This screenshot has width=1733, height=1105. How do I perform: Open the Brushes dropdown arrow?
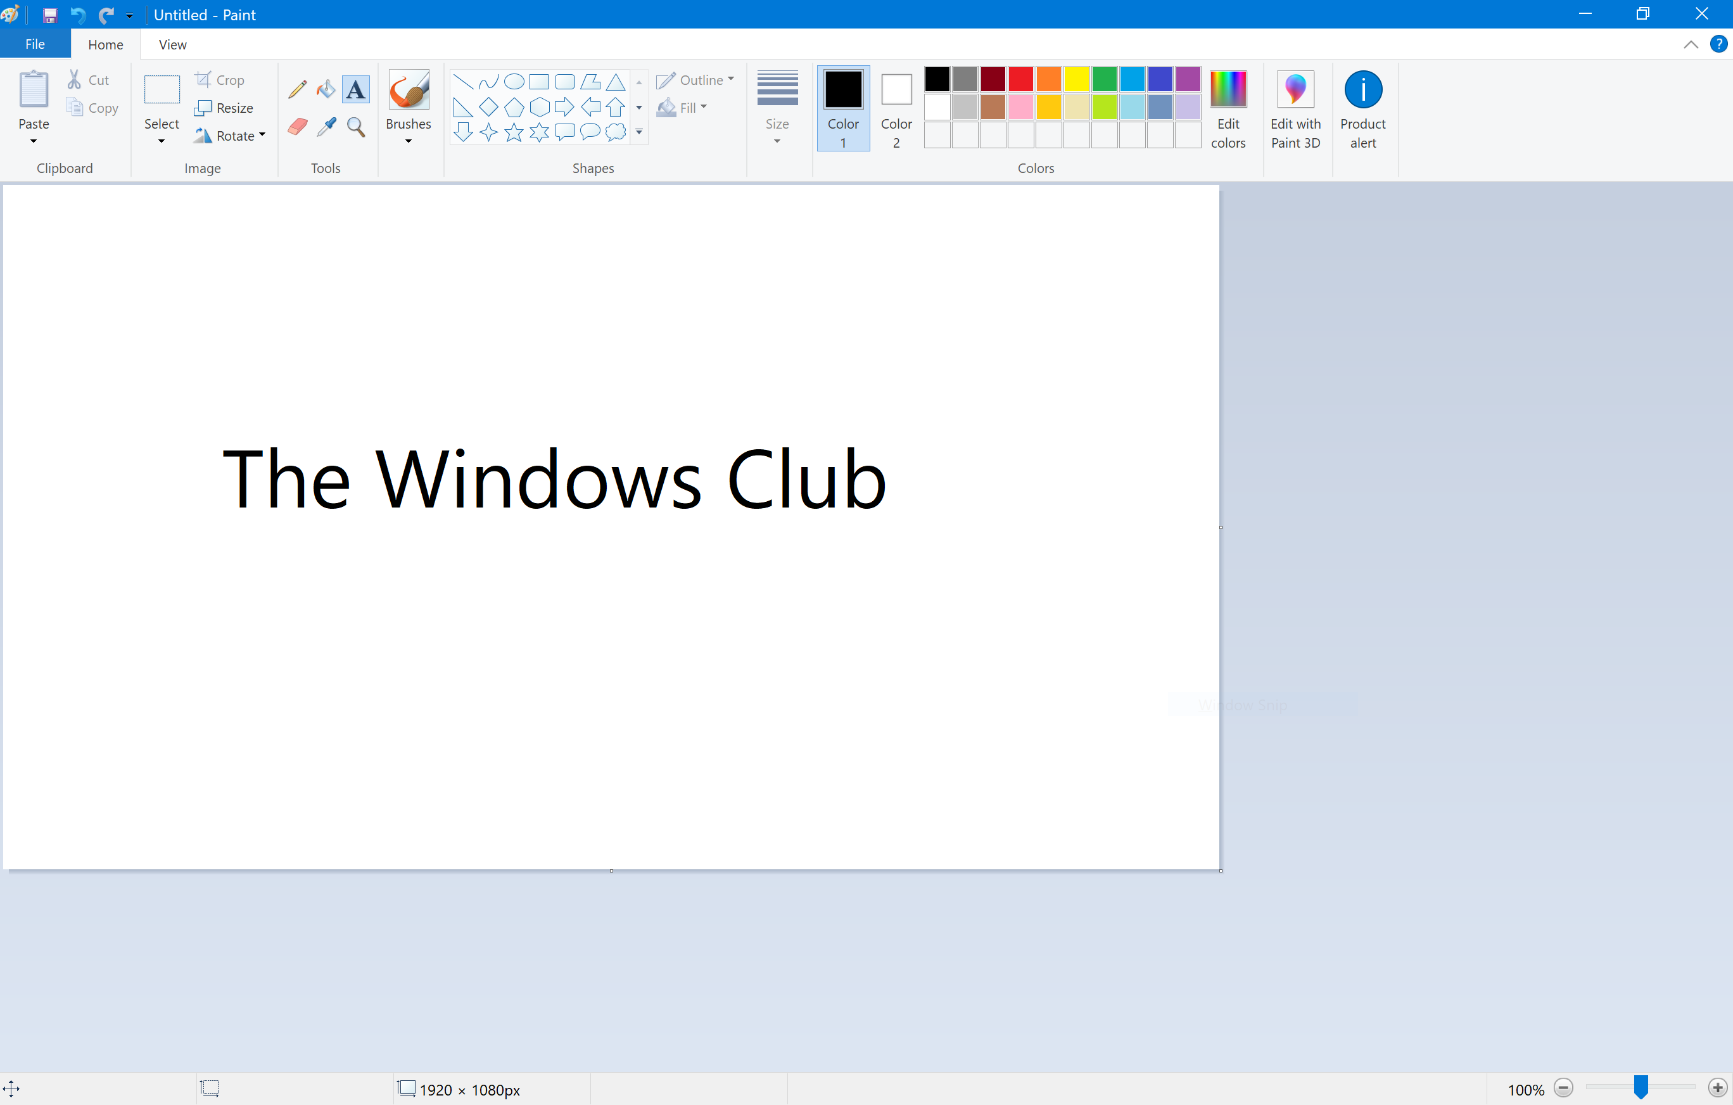point(408,141)
